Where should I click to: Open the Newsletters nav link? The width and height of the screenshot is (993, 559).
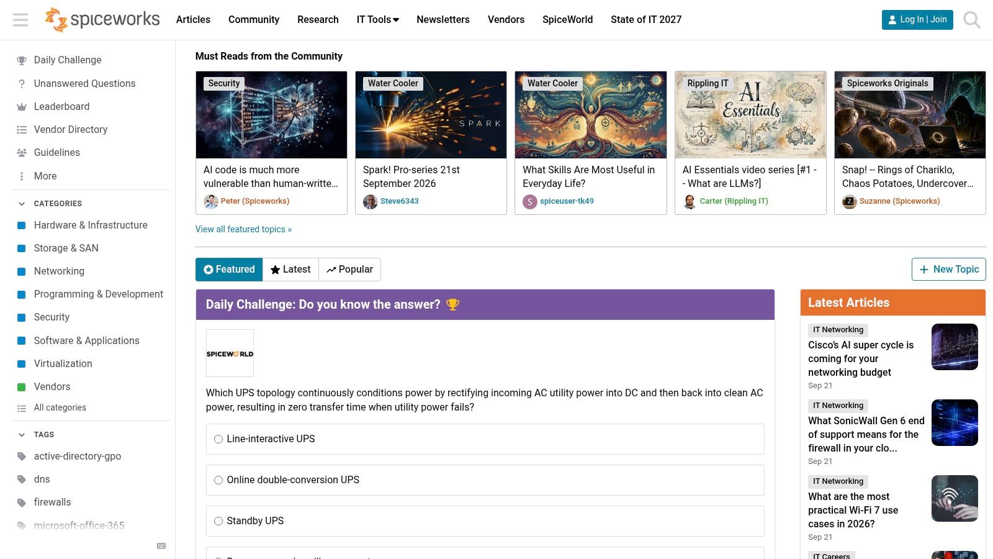[443, 20]
